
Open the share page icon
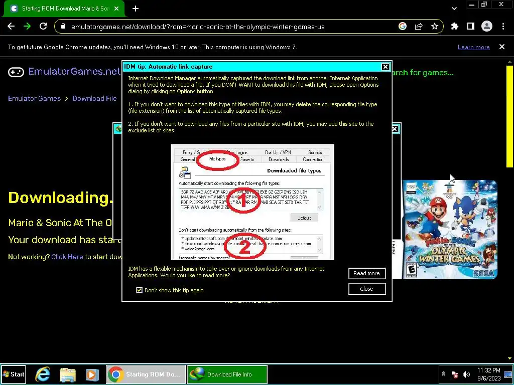(x=419, y=27)
